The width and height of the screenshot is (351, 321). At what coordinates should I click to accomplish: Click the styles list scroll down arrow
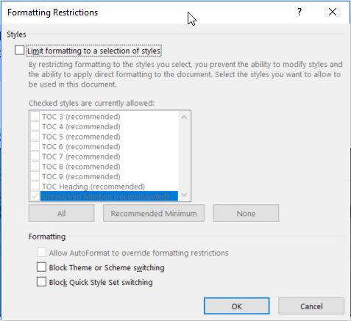(x=184, y=195)
